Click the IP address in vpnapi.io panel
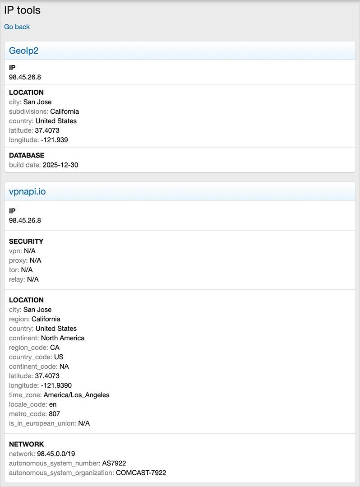Screen dimensions: 360x487 click(25, 220)
